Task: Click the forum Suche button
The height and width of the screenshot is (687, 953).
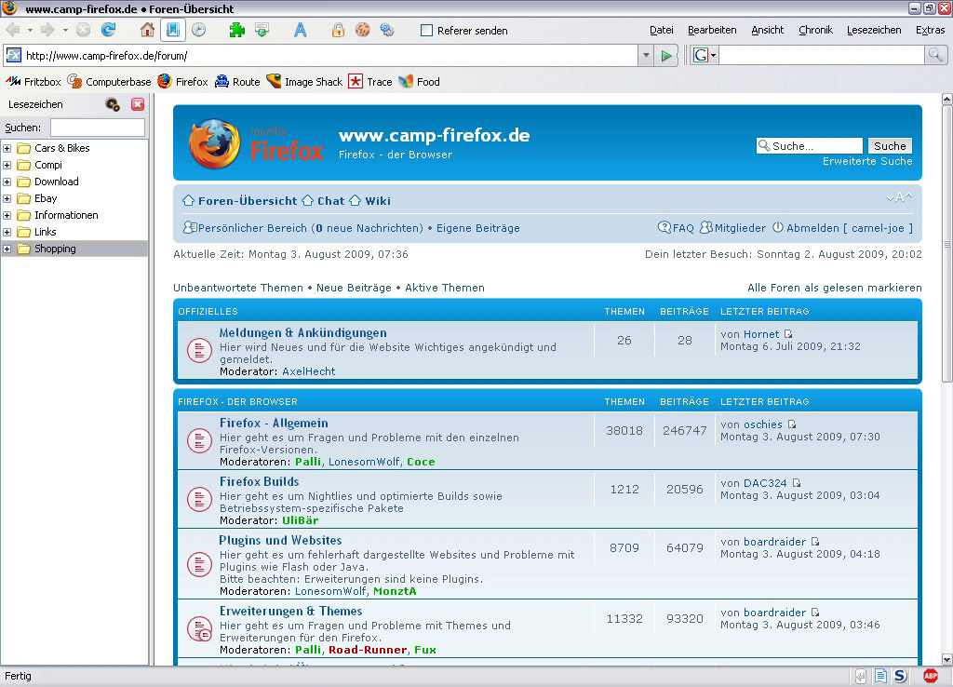Action: coord(890,146)
